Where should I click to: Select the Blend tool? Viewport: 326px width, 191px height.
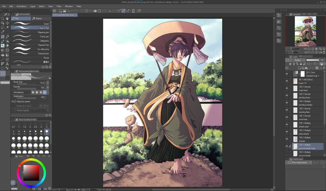pyautogui.click(x=3, y=50)
